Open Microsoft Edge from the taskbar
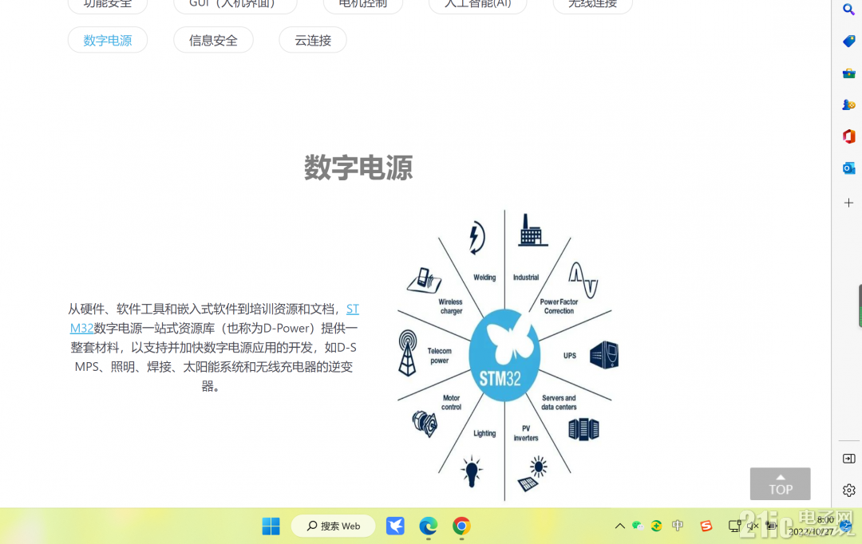The image size is (862, 544). 429,526
